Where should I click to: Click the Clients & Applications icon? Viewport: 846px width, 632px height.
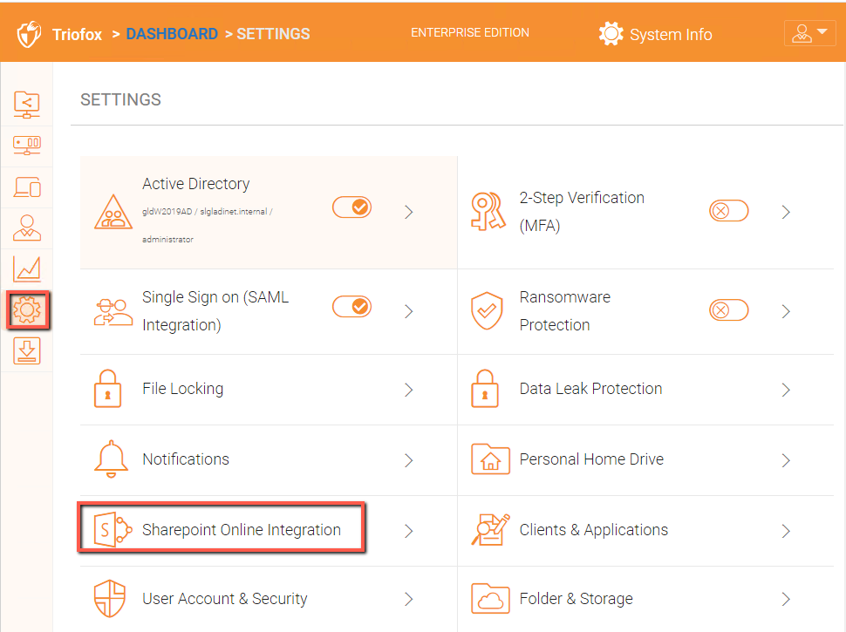click(490, 529)
